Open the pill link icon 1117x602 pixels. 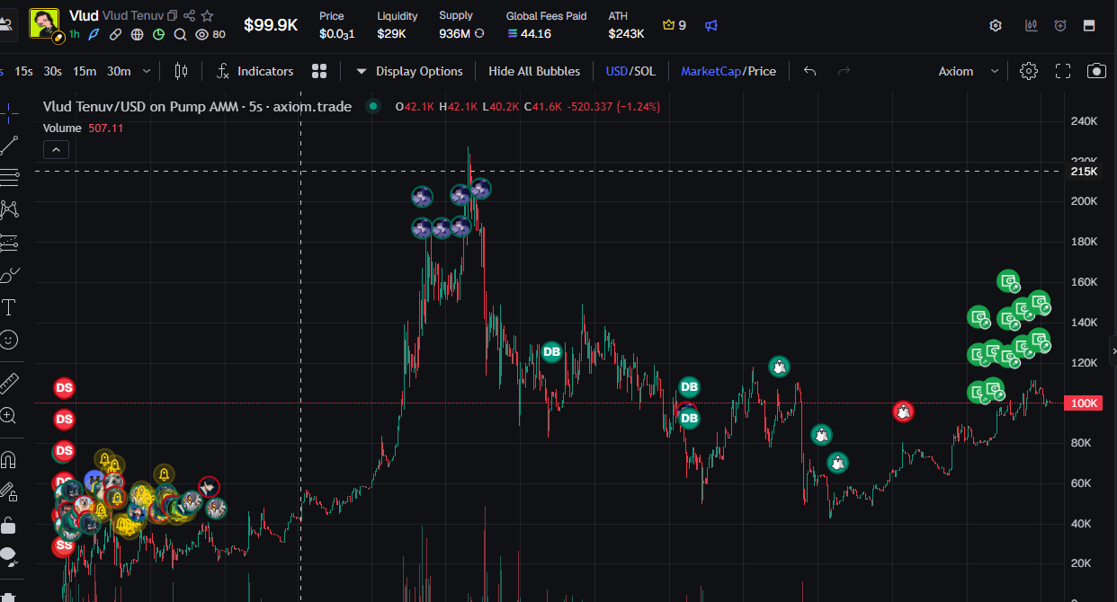tap(115, 34)
